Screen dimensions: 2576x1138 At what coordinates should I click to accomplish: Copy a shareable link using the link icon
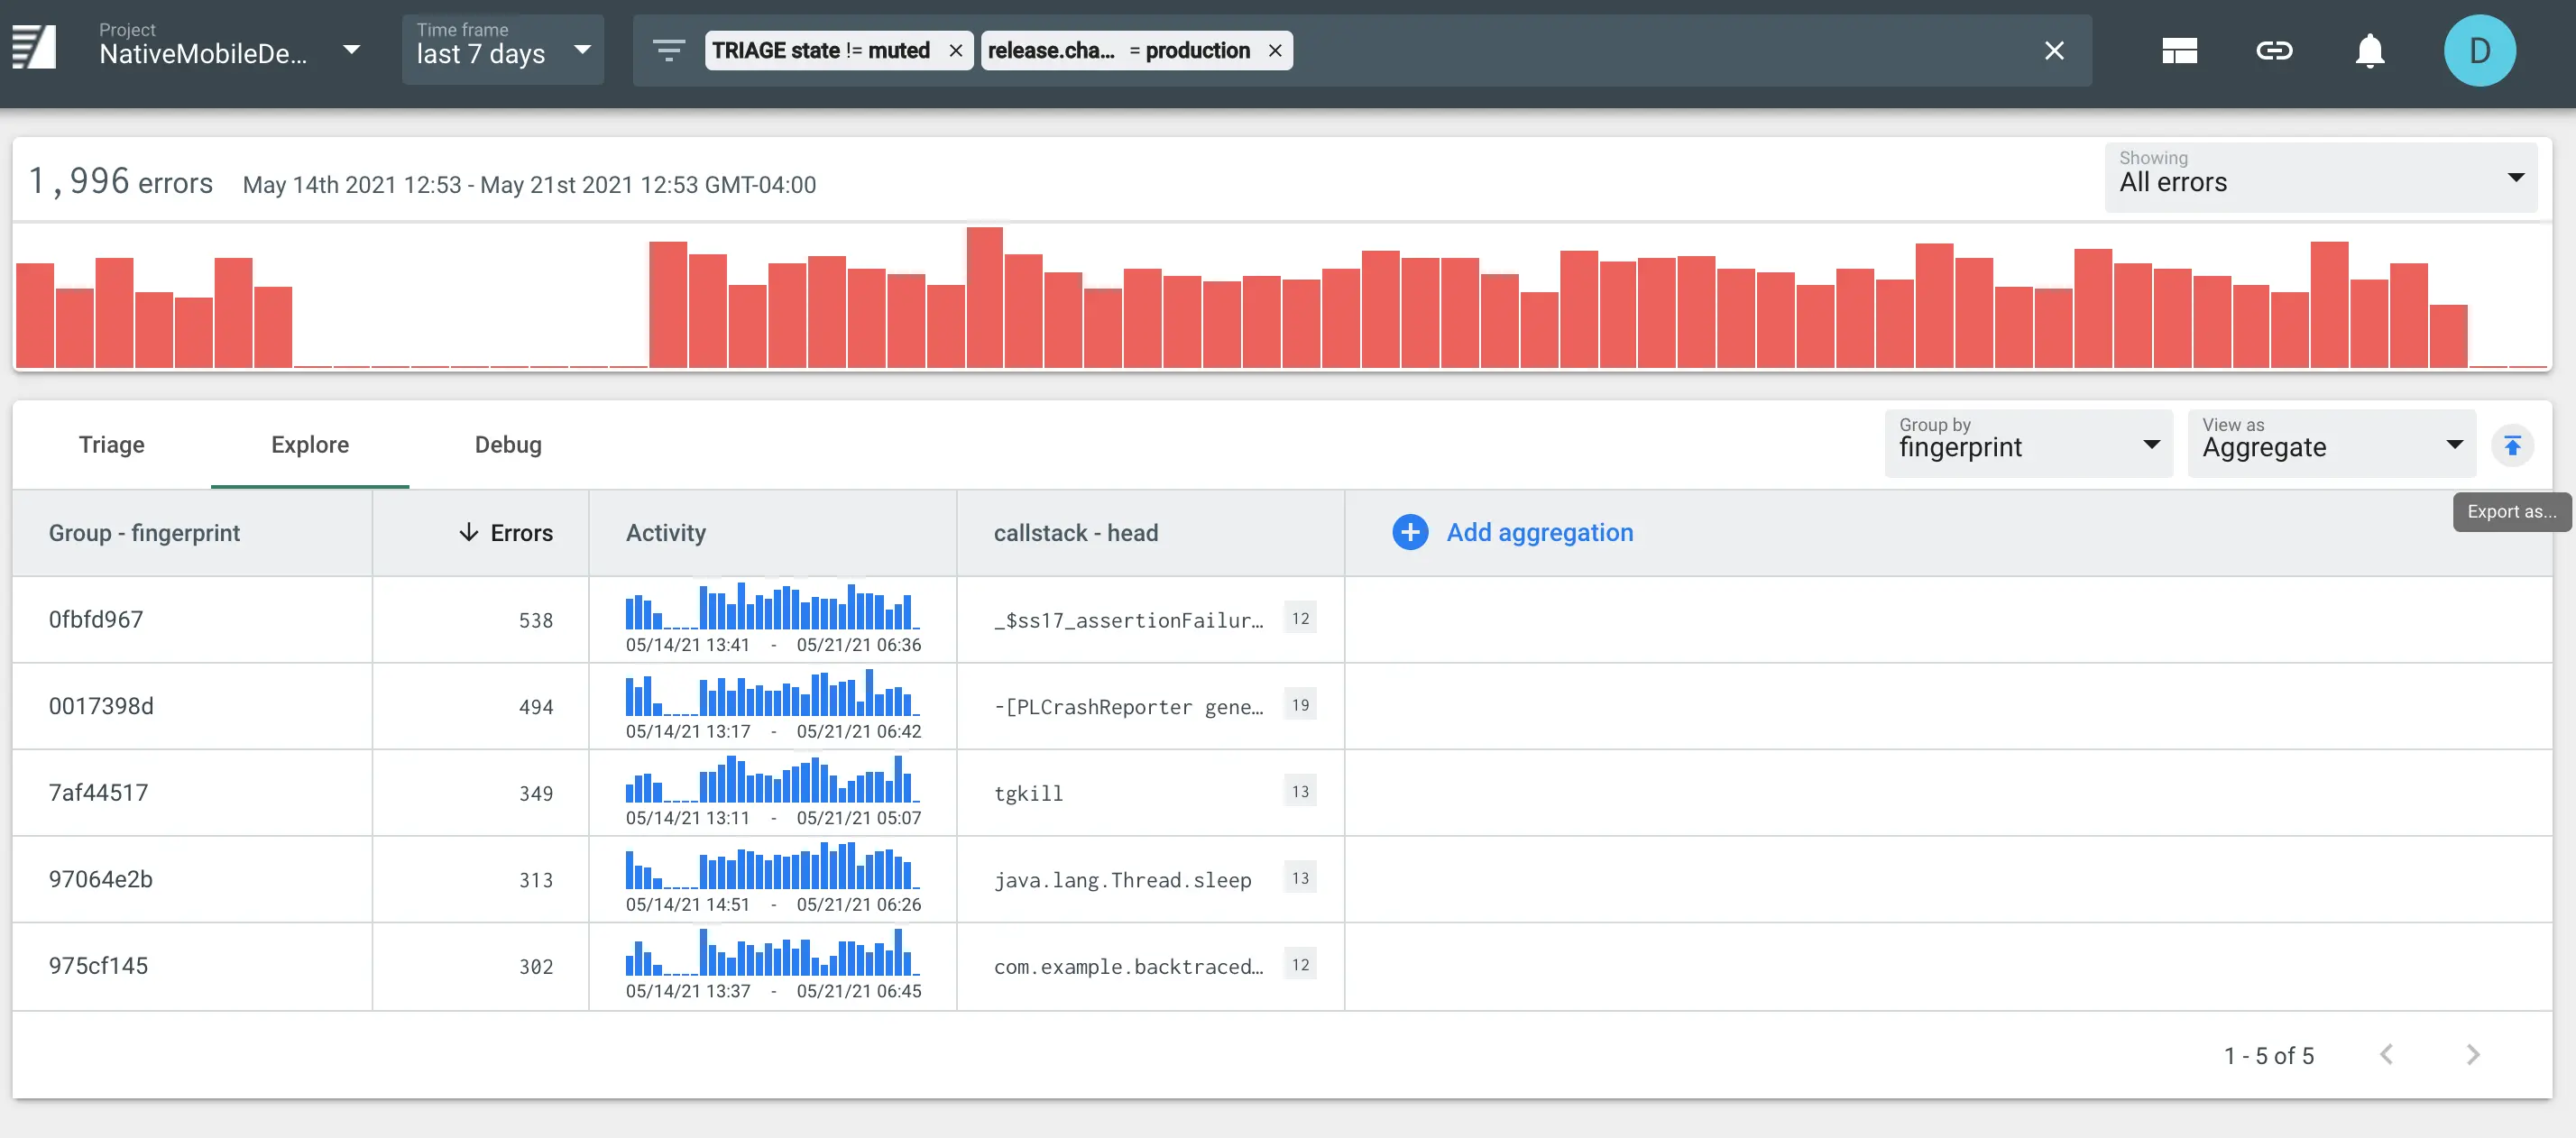coord(2275,50)
